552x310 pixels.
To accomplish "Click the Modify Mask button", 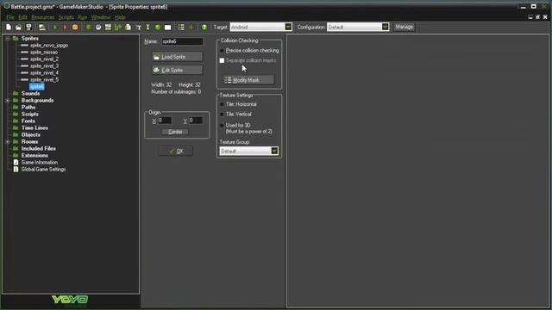I will [249, 80].
